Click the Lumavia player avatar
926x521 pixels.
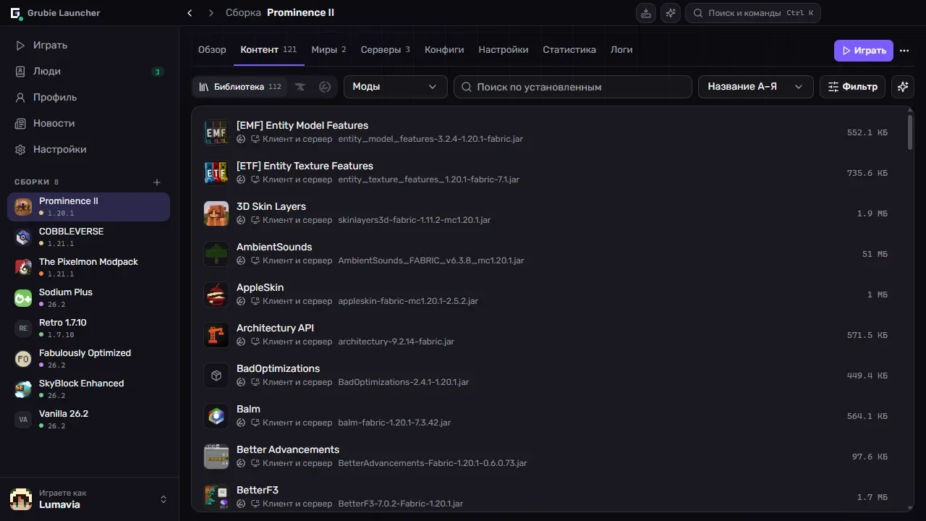(21, 499)
